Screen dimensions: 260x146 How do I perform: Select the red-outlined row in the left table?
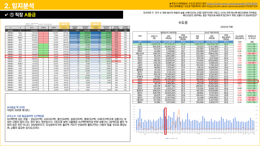coord(67,56)
